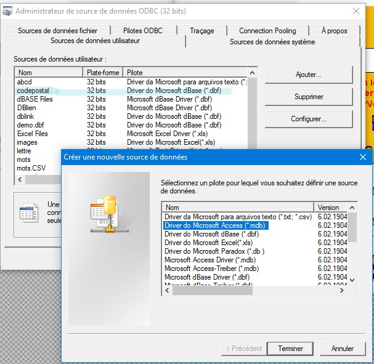Click the Terminer button
The image size is (374, 364).
point(290,349)
